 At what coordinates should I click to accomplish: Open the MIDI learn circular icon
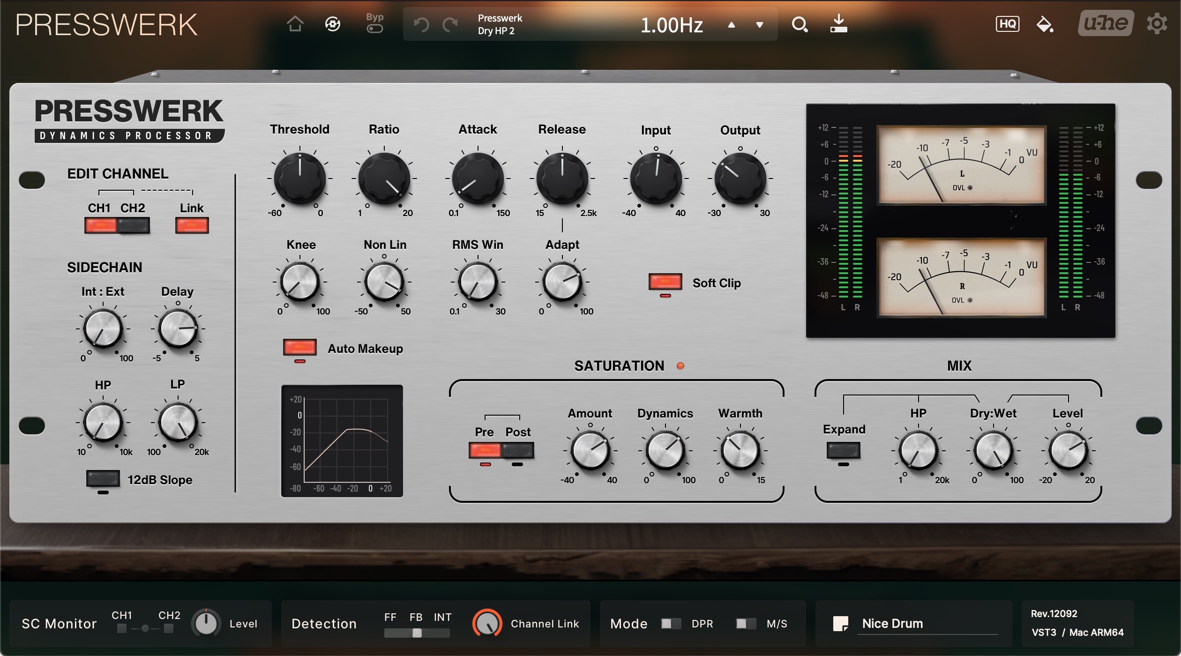pyautogui.click(x=333, y=24)
